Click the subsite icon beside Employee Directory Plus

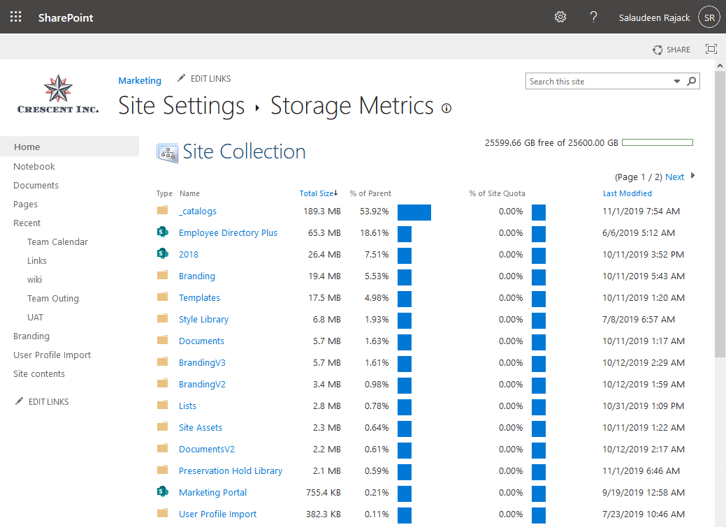click(x=161, y=232)
